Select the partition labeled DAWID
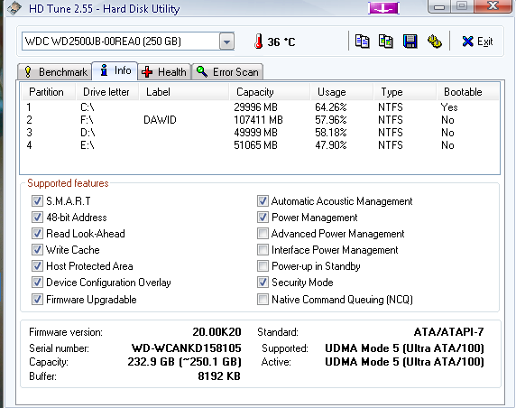This screenshot has width=516, height=408. pyautogui.click(x=260, y=120)
